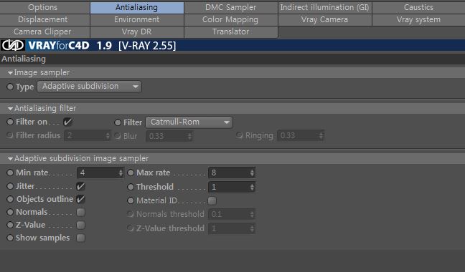
Task: Click the keyframe dot next to Max rate
Action: coord(131,173)
